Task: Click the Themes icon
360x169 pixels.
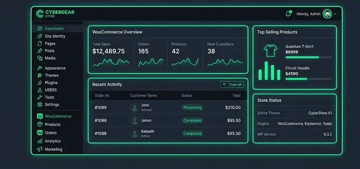Action: [40, 76]
